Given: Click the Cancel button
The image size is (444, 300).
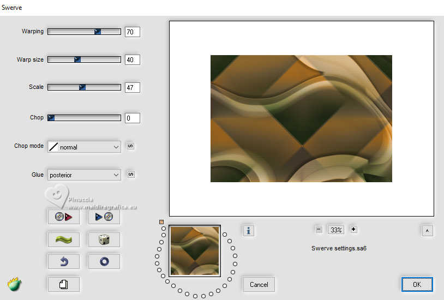Looking at the screenshot, I should pyautogui.click(x=259, y=284).
